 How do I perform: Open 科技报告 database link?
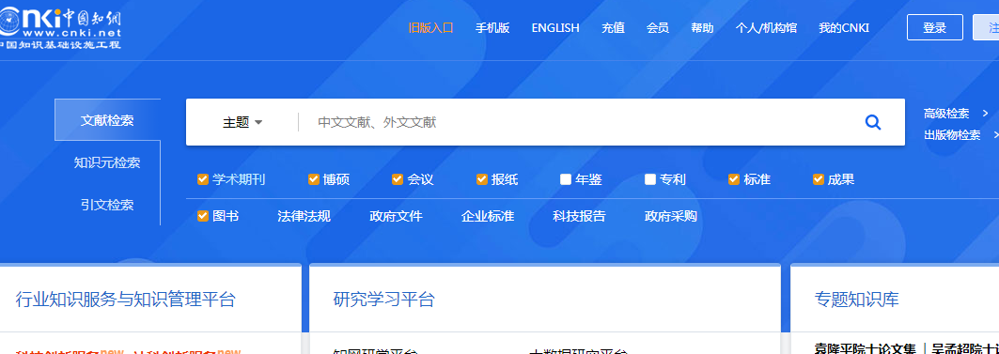(x=579, y=217)
